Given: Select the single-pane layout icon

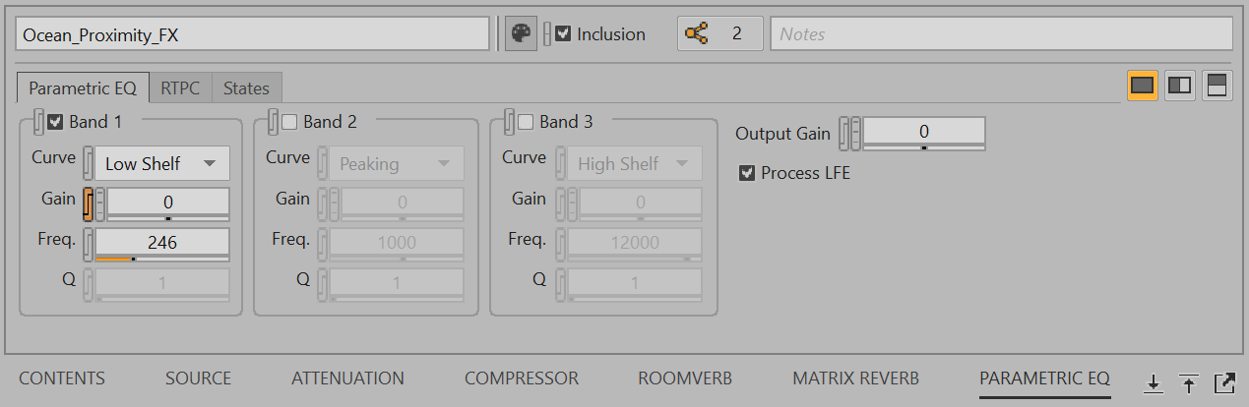Looking at the screenshot, I should pyautogui.click(x=1142, y=86).
